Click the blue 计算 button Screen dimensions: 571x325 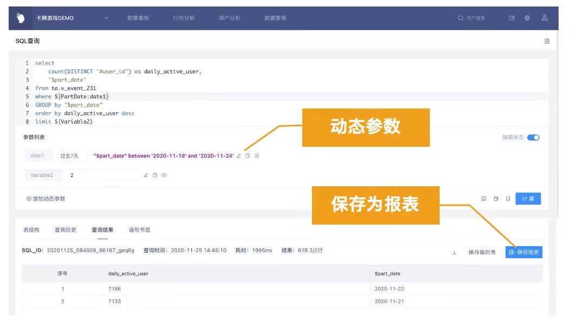pyautogui.click(x=528, y=199)
